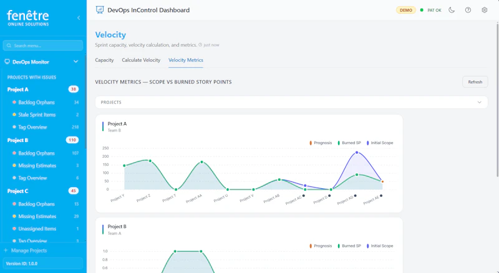
Task: Open the Capacity tab
Action: coord(104,60)
